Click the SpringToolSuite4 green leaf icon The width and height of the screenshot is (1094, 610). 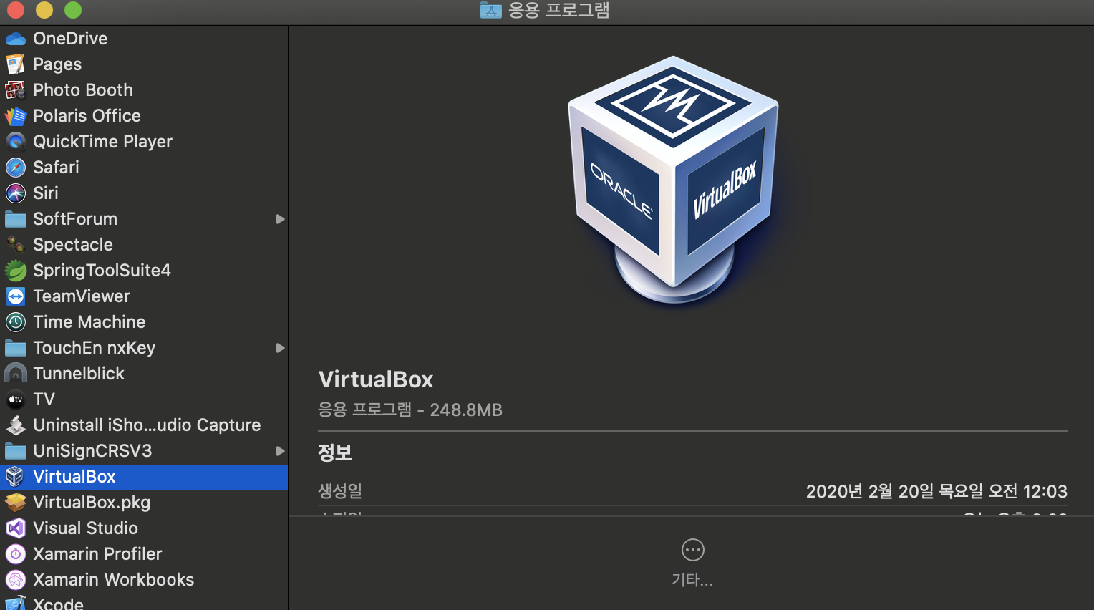[x=16, y=271]
